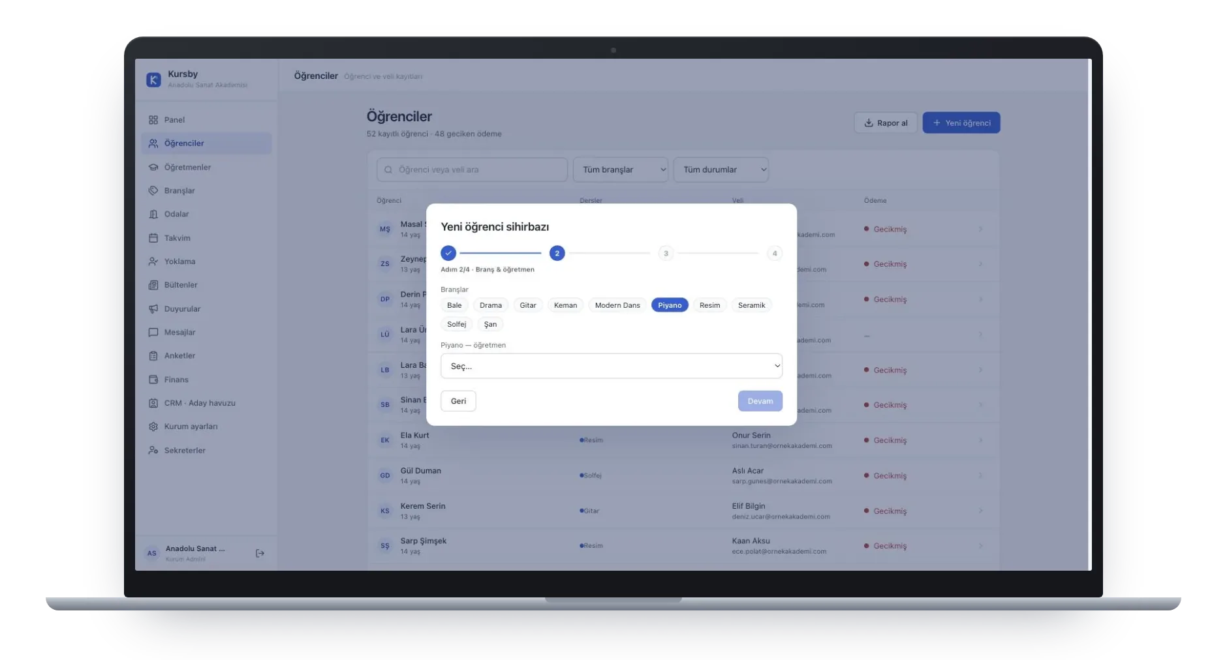Image resolution: width=1227 pixels, height=660 pixels.
Task: Click the Bültenler newspaper icon
Action: (153, 285)
